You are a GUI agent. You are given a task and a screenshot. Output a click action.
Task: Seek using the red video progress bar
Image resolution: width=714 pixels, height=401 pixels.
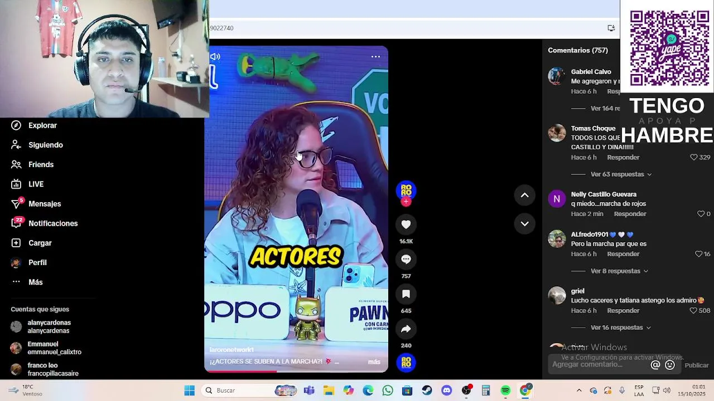[296, 371]
